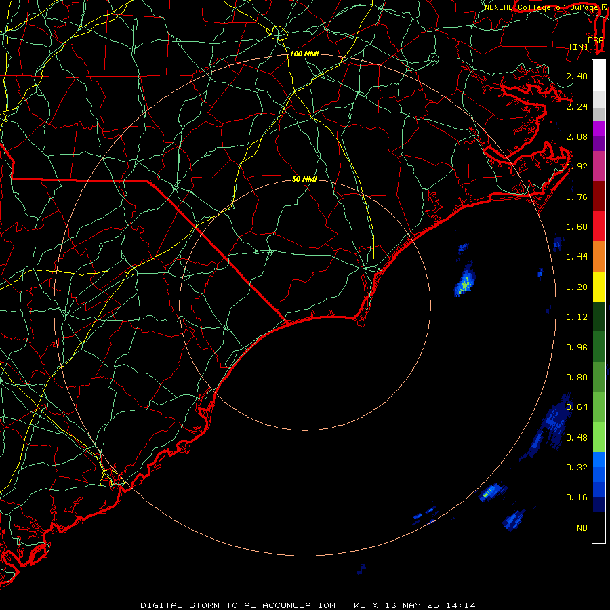Pick the dark maroon swatch near 1.76
The height and width of the screenshot is (610, 610).
(598, 197)
